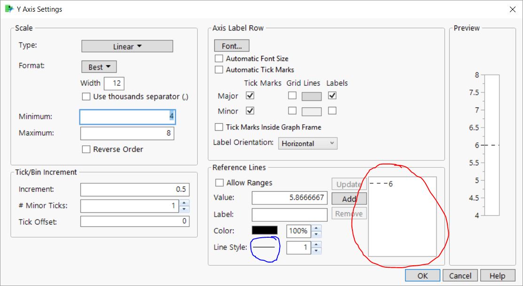Viewport: 523px width, 286px height.
Task: Open Help for axis settings
Action: pos(497,276)
